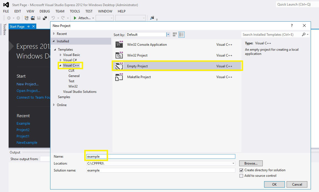Click the Search Installed Templates field

pos(272,35)
